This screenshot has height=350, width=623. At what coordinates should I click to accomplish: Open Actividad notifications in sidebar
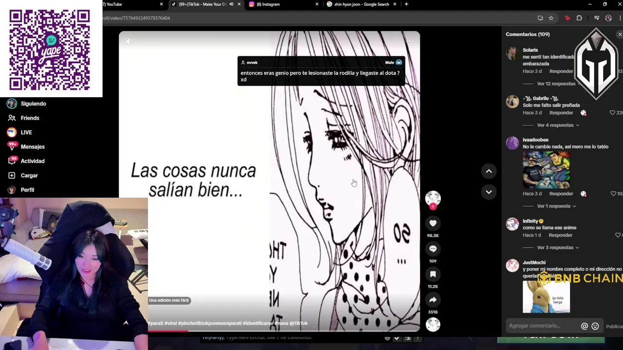(26, 161)
